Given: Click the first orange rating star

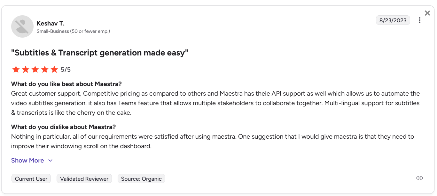Looking at the screenshot, I should click(x=16, y=69).
